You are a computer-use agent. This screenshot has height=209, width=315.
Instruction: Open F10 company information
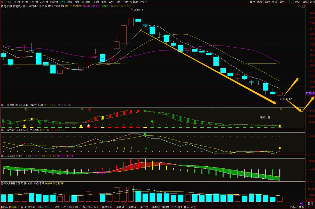click(290, 2)
